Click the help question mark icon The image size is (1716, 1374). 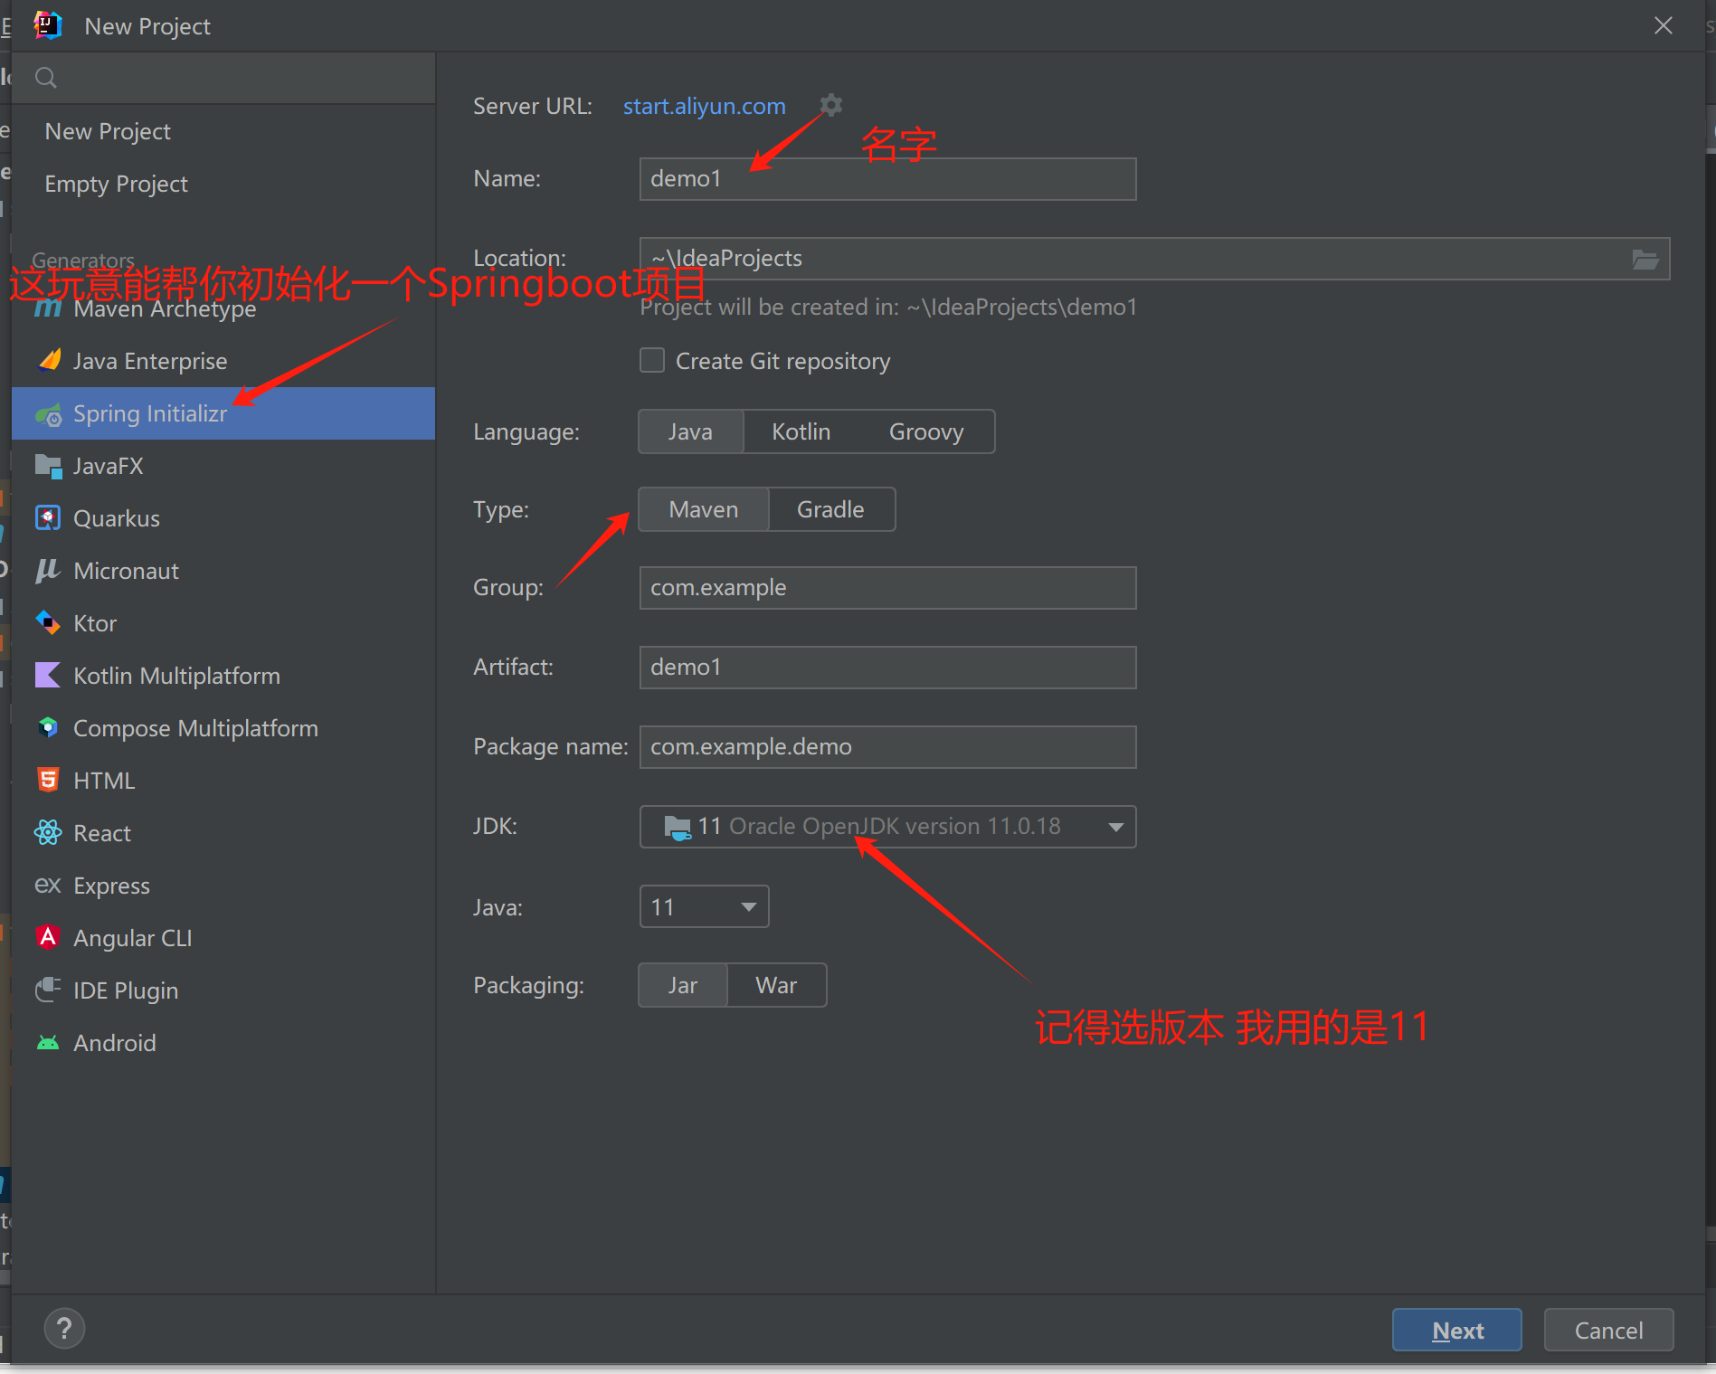point(63,1328)
